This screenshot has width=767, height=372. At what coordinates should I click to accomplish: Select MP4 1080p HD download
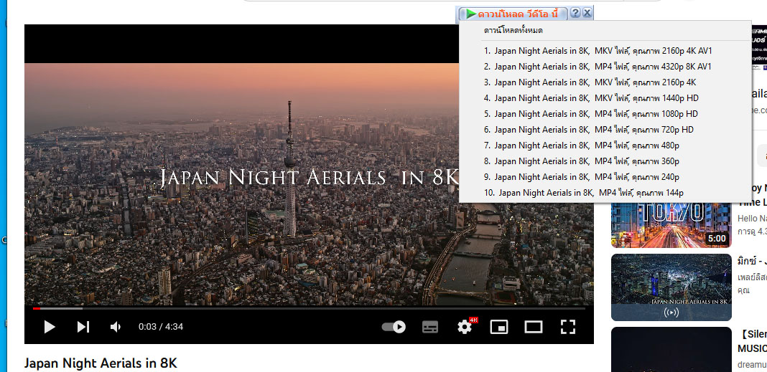tap(590, 114)
